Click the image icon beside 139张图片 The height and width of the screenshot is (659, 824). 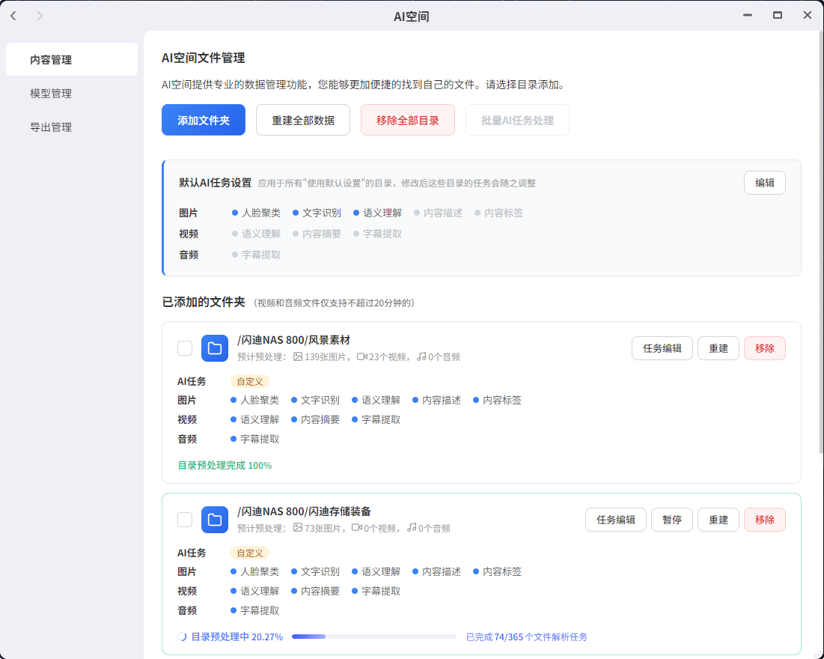click(298, 356)
